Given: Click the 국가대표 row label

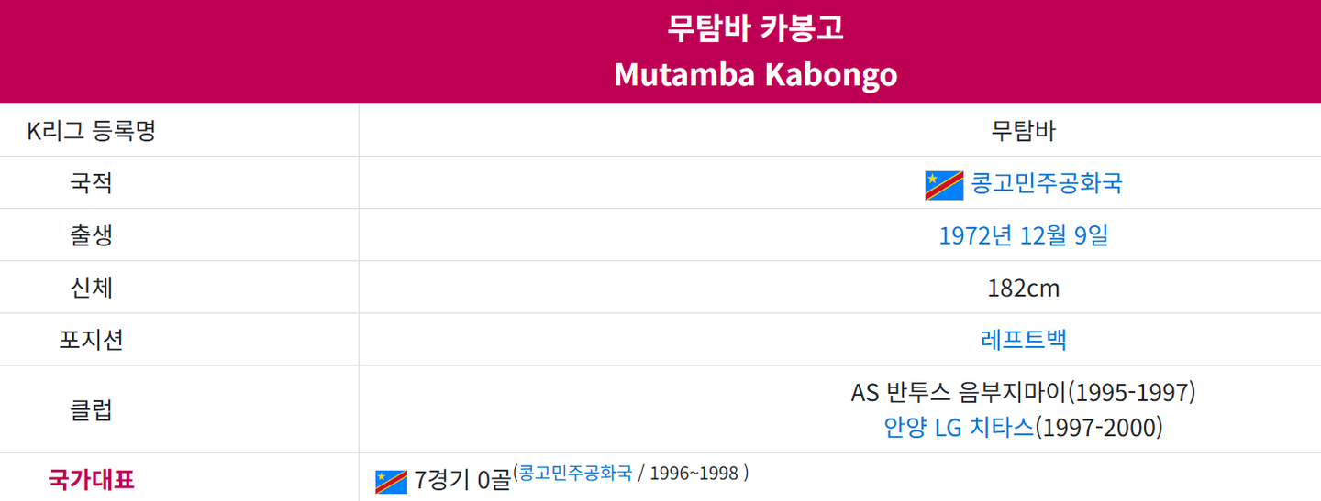Looking at the screenshot, I should tap(92, 479).
